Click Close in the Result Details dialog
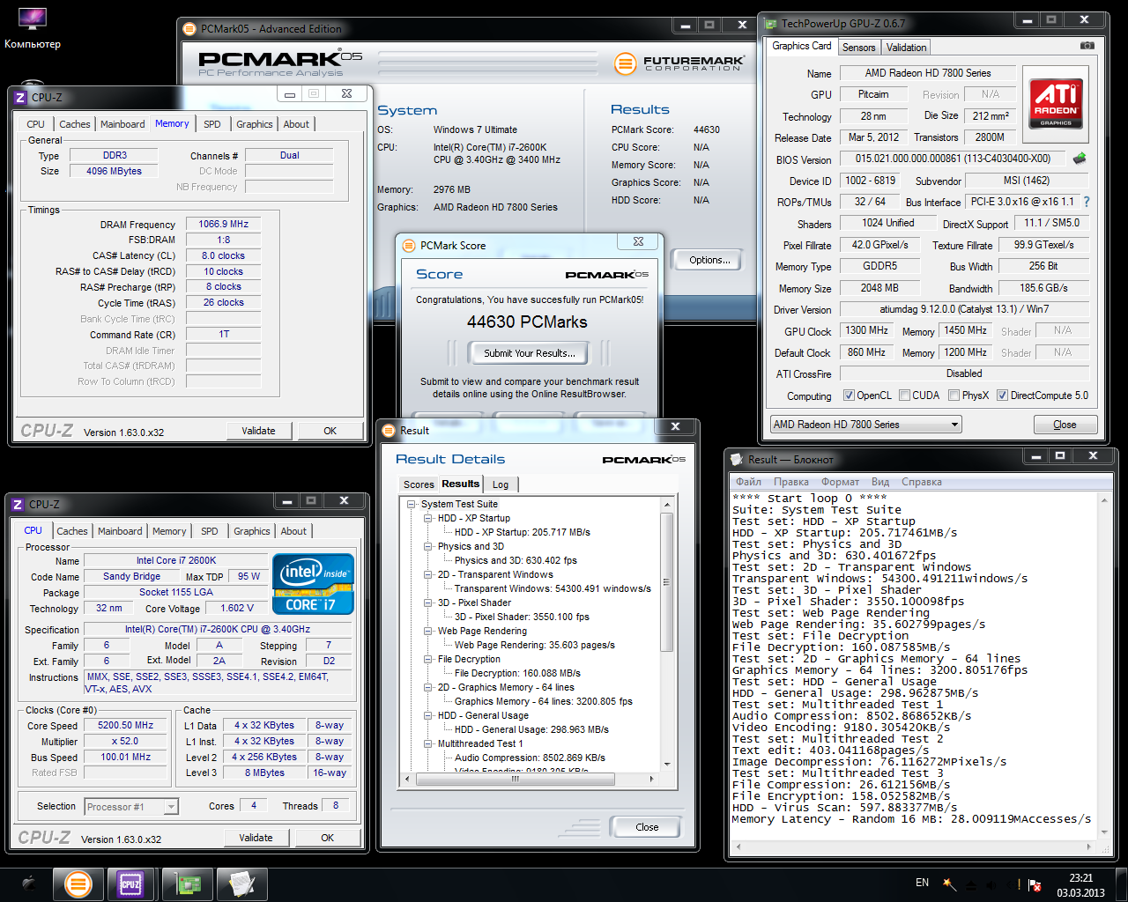The height and width of the screenshot is (902, 1128). tap(647, 827)
